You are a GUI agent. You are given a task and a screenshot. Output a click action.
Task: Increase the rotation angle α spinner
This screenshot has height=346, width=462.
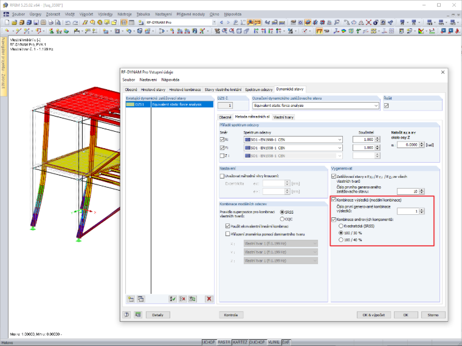[422, 143]
